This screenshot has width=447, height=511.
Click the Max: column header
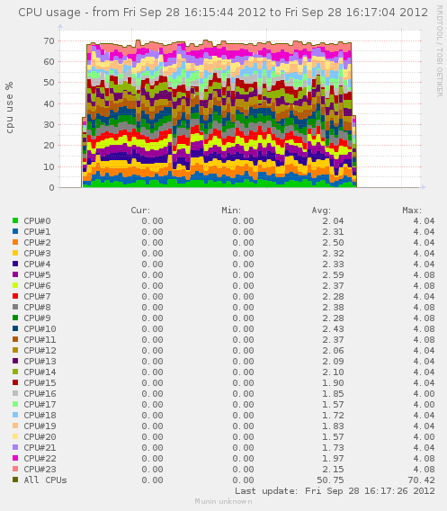[x=412, y=211]
